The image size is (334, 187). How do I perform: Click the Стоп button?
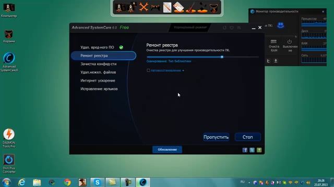pos(248,137)
